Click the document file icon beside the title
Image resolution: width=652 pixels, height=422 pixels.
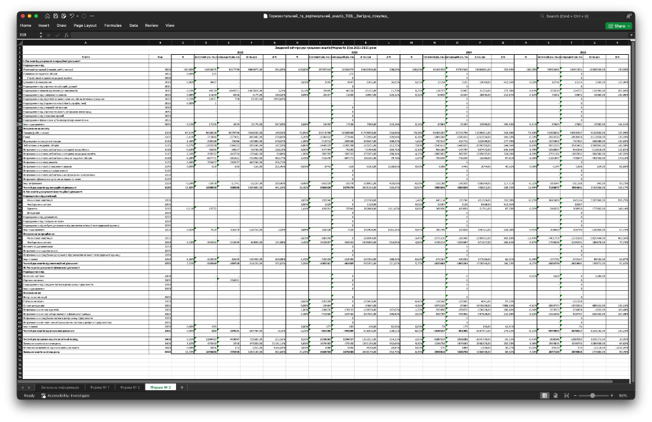click(x=265, y=16)
